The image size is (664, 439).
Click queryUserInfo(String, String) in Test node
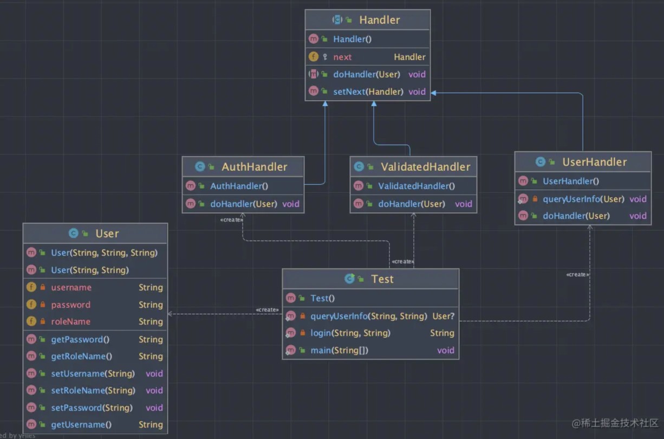[369, 316]
